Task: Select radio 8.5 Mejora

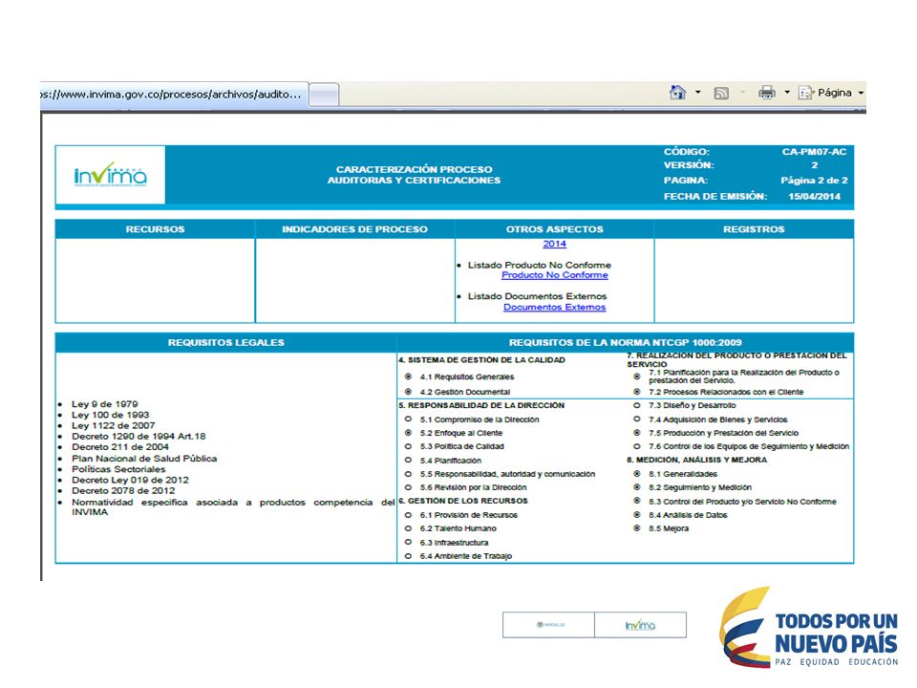Action: [x=637, y=528]
